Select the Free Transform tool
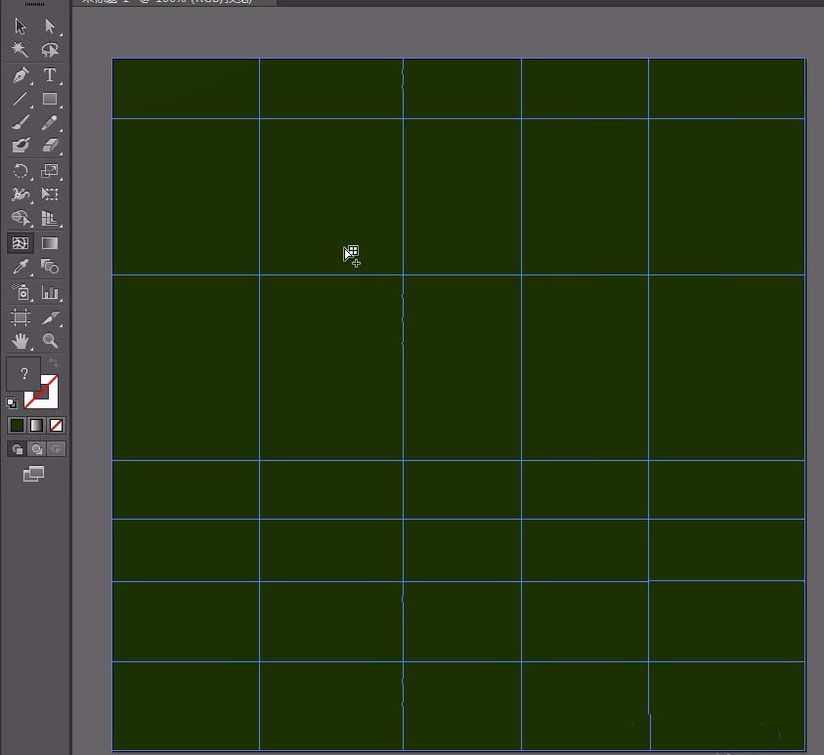Image resolution: width=824 pixels, height=755 pixels. 50,194
